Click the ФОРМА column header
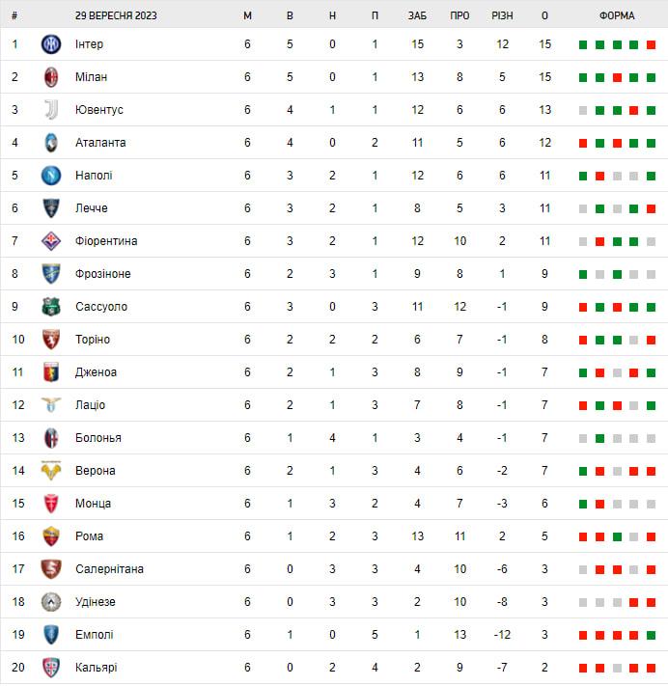668x686 pixels. pos(617,15)
